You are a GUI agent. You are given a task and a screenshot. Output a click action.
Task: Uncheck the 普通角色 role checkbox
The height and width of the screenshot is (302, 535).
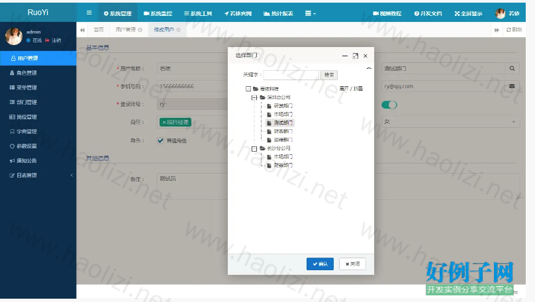160,140
